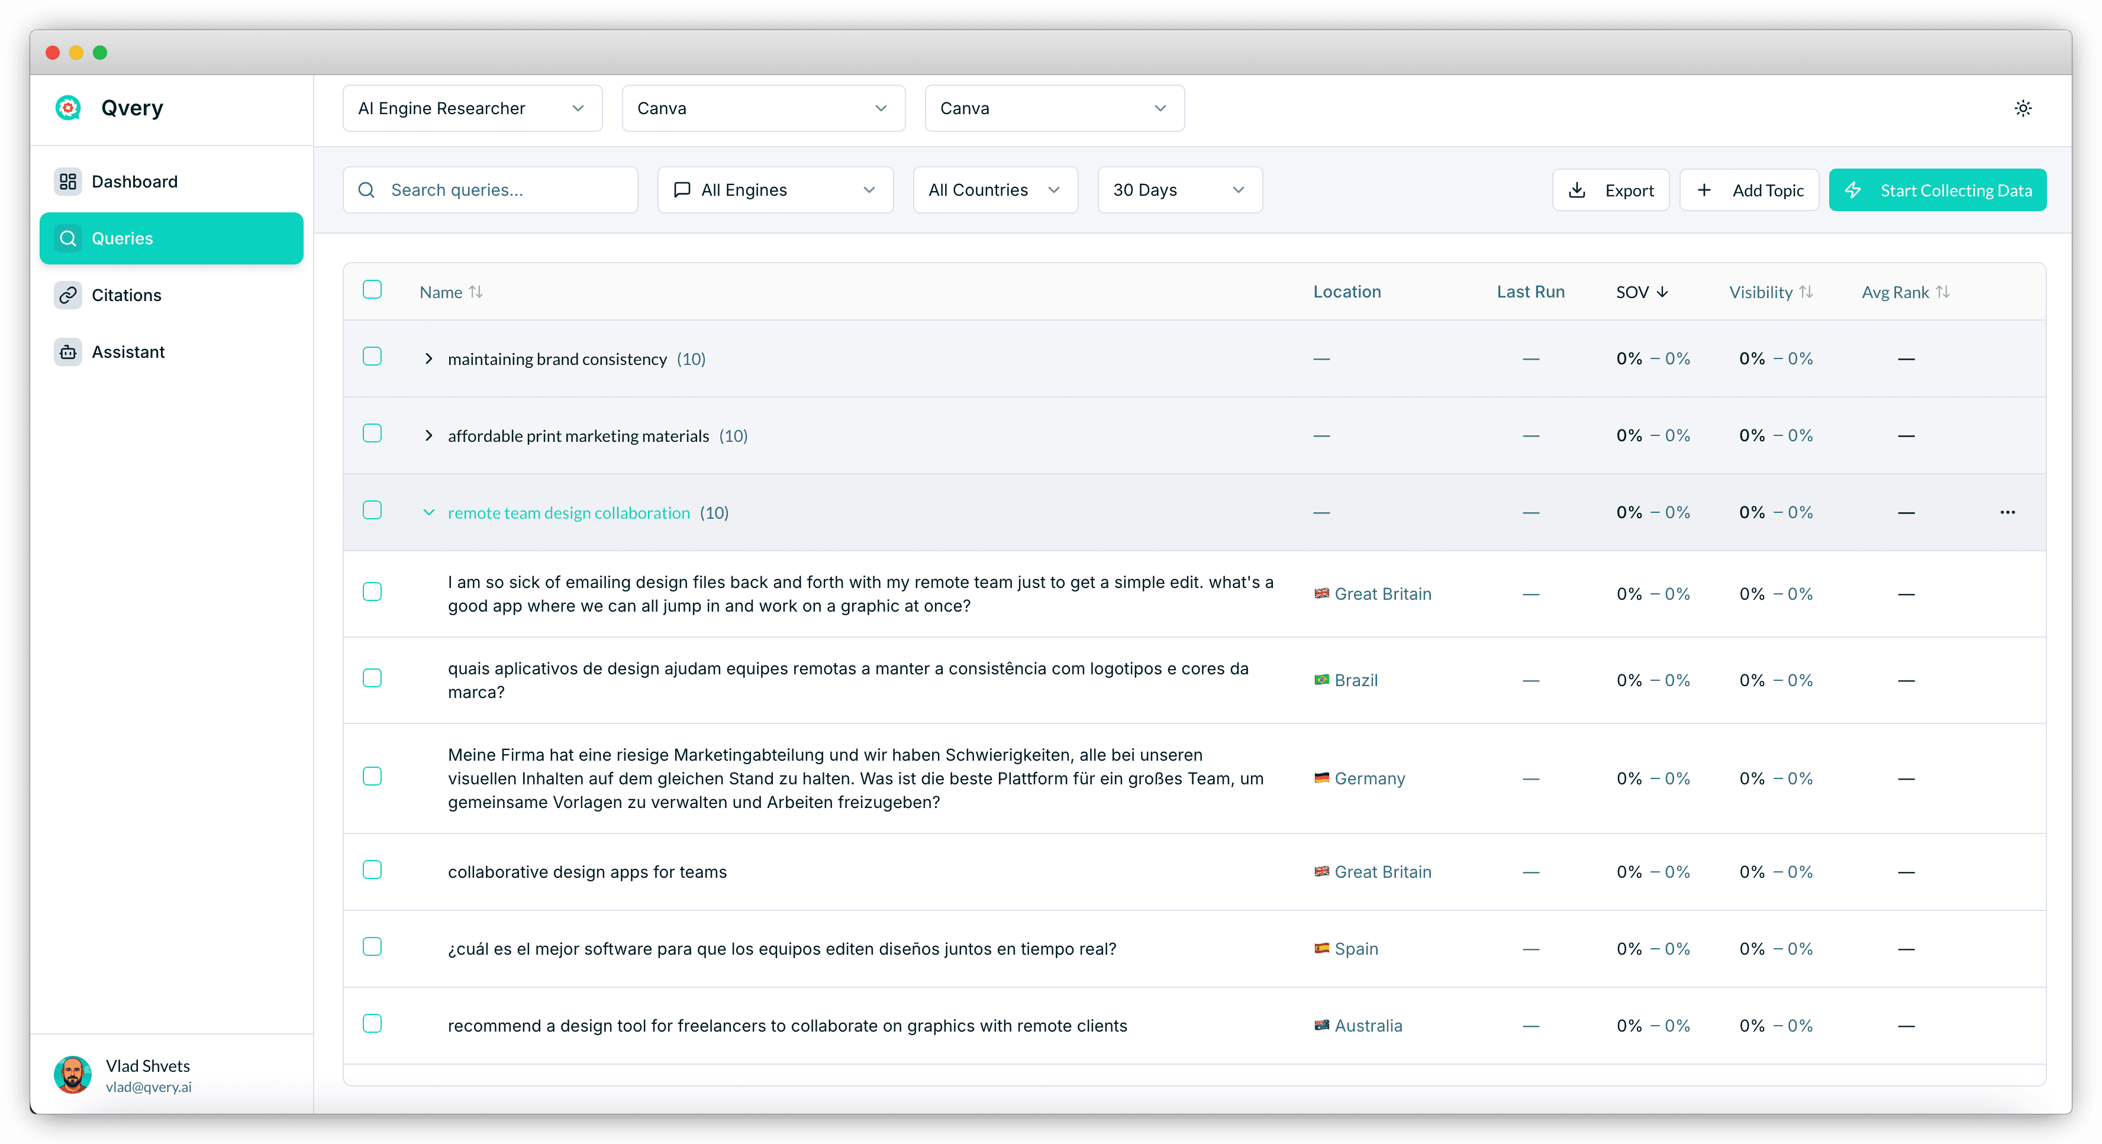This screenshot has width=2102, height=1144.
Task: Check the select-all checkbox in table header
Action: 372,289
